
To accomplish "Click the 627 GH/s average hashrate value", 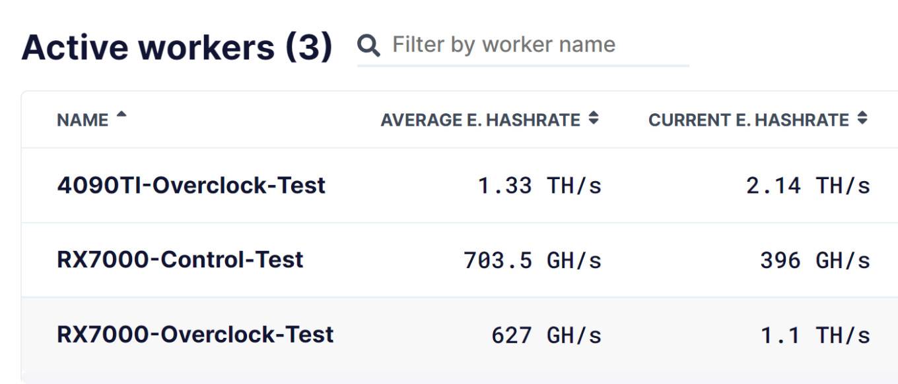I will click(x=546, y=335).
